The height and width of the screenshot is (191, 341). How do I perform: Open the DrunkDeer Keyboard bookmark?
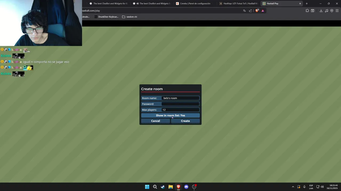point(106,17)
